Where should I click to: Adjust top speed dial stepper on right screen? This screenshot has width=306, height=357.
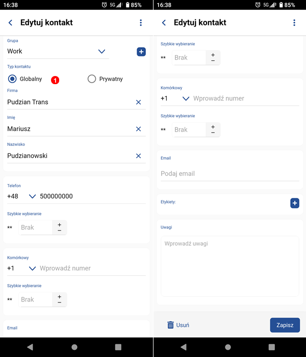pyautogui.click(x=213, y=58)
